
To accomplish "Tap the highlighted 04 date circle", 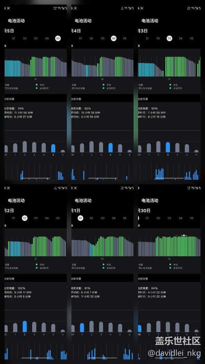I will 114,38.
